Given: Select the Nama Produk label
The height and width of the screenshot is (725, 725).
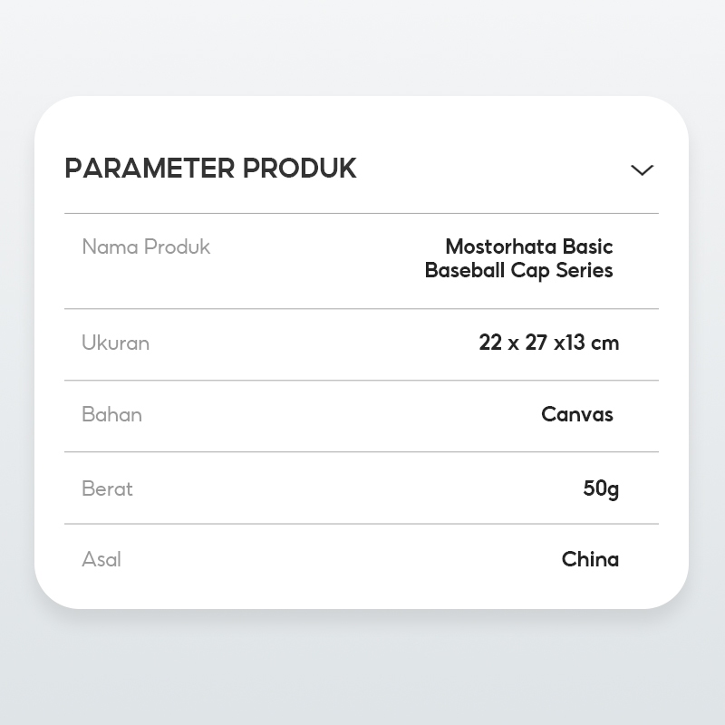Looking at the screenshot, I should (146, 246).
